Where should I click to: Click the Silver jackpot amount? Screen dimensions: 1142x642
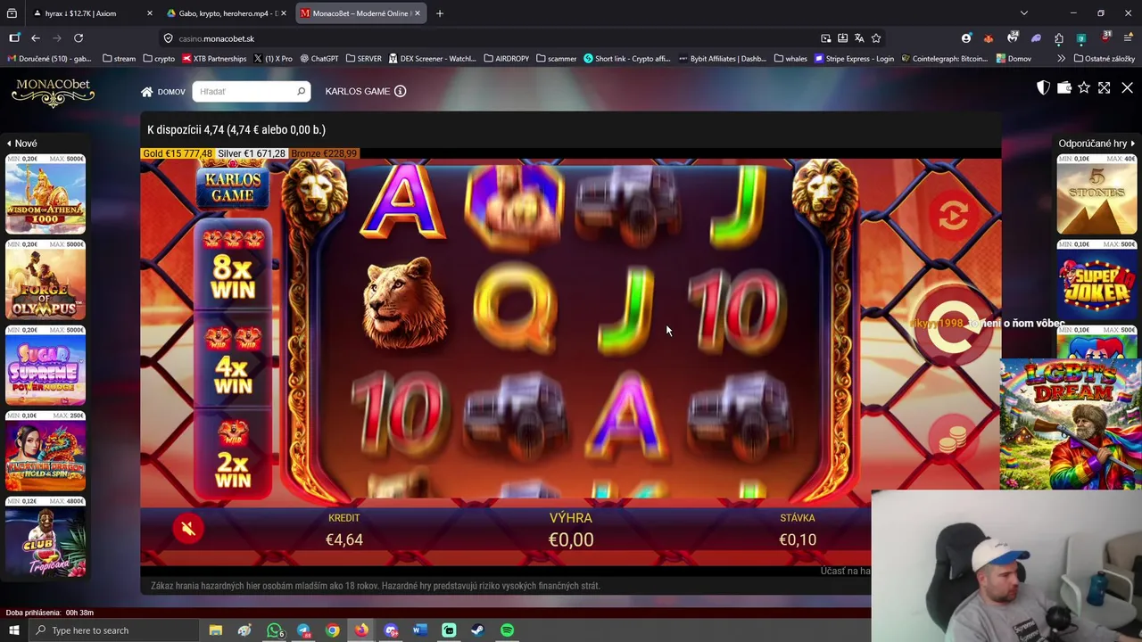point(252,153)
